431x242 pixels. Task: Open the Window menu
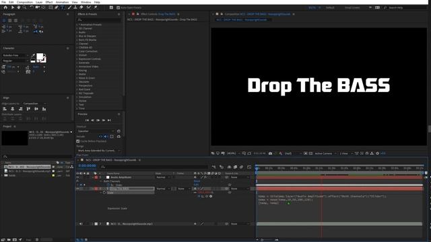[86, 2]
